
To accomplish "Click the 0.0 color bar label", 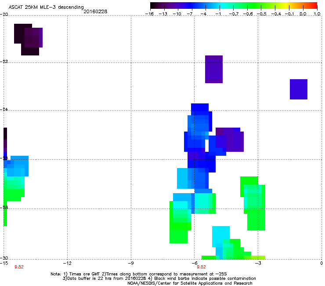I will coord(303,14).
